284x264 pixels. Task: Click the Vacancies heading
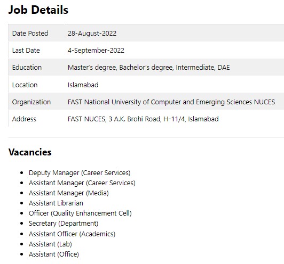(30, 152)
